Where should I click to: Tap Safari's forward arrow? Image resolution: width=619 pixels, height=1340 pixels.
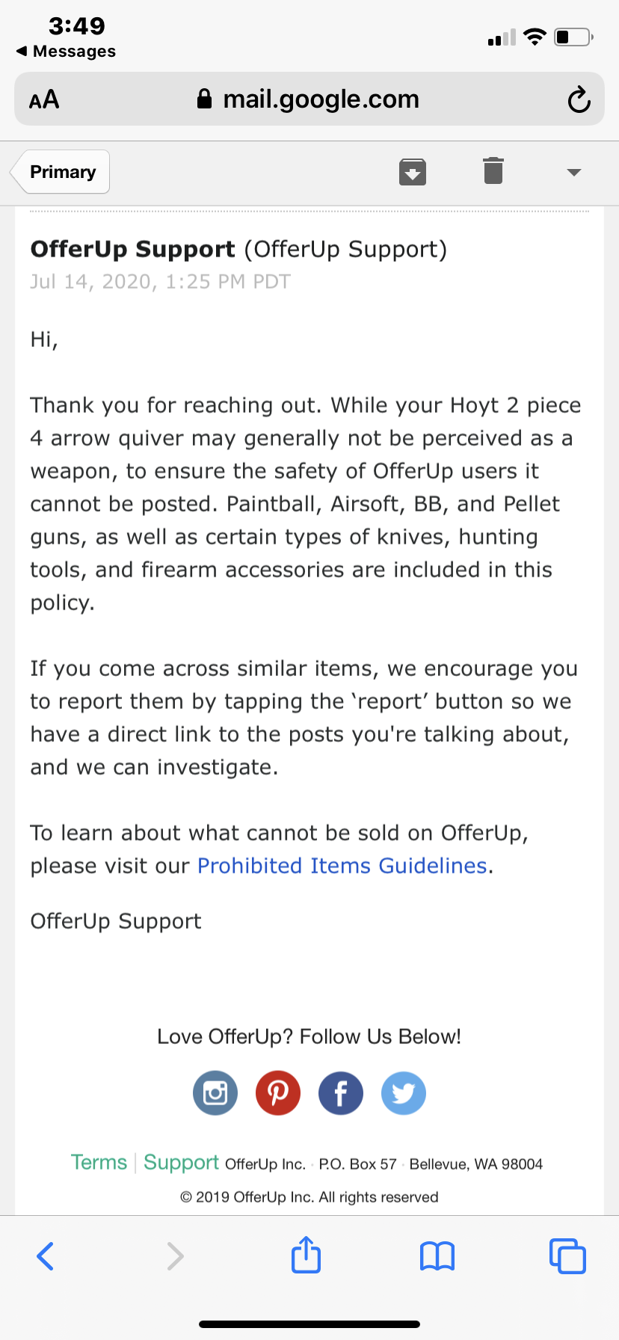pos(175,1256)
